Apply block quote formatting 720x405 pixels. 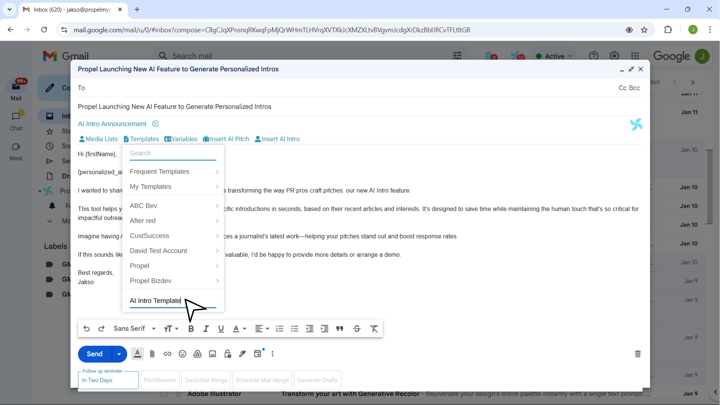[340, 329]
